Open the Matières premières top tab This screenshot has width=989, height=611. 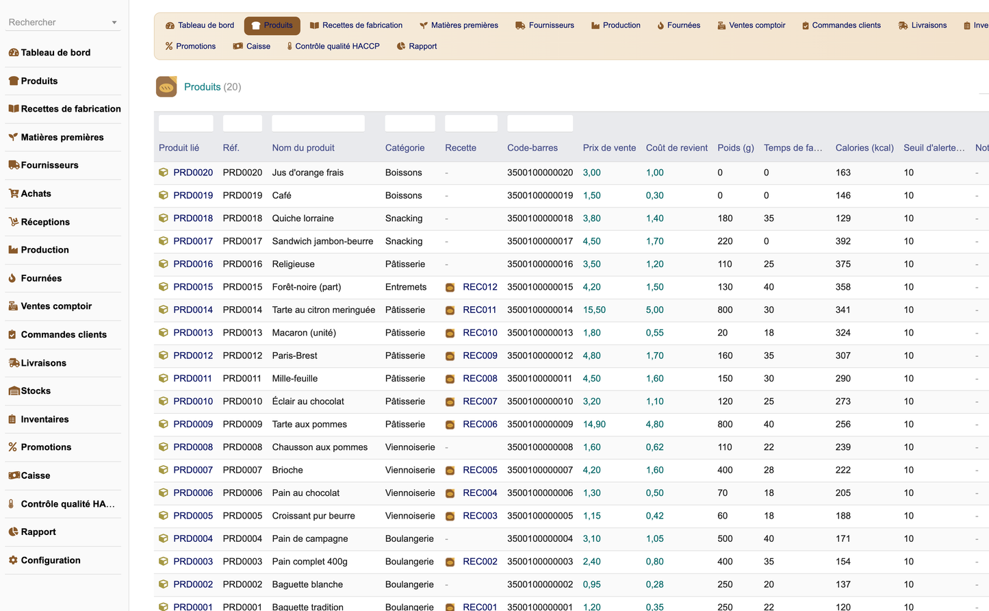tap(459, 25)
